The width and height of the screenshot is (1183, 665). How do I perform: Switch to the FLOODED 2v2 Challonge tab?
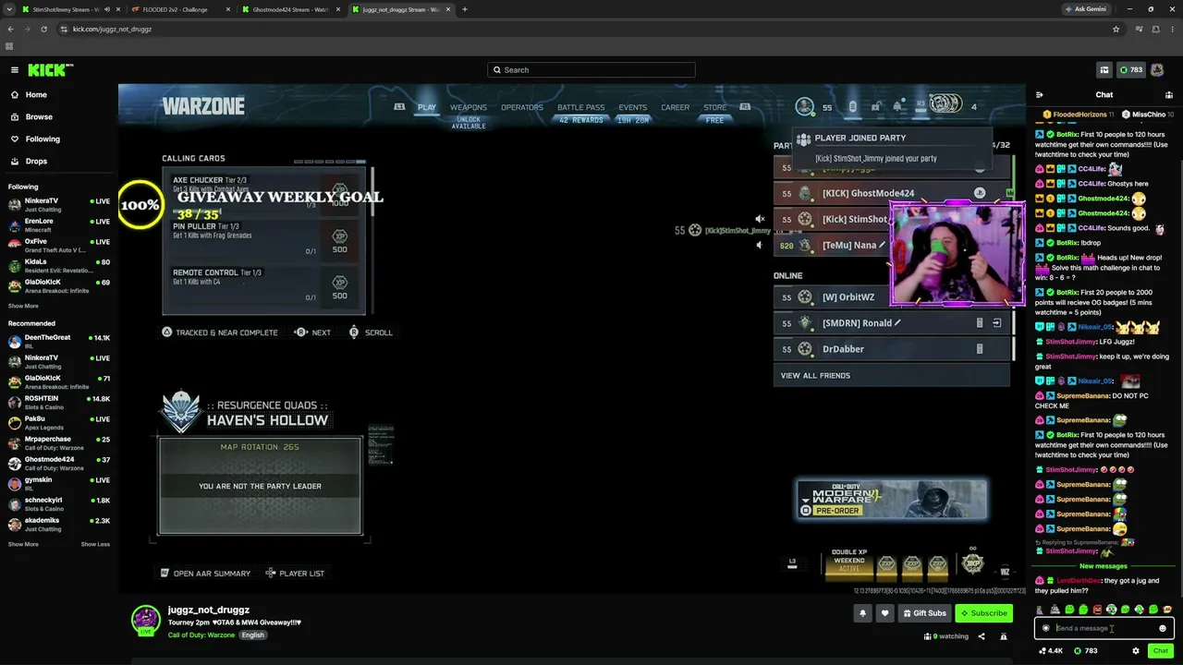176,9
